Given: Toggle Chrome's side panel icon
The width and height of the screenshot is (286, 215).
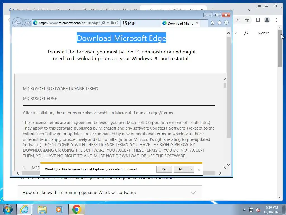Looking at the screenshot, I should coord(258,20).
